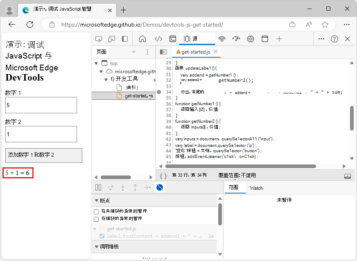Click the browser back button
The height and width of the screenshot is (261, 357).
(12, 25)
